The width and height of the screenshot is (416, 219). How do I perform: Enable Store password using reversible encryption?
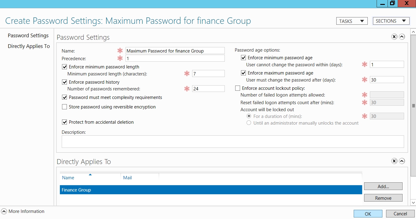[64, 107]
